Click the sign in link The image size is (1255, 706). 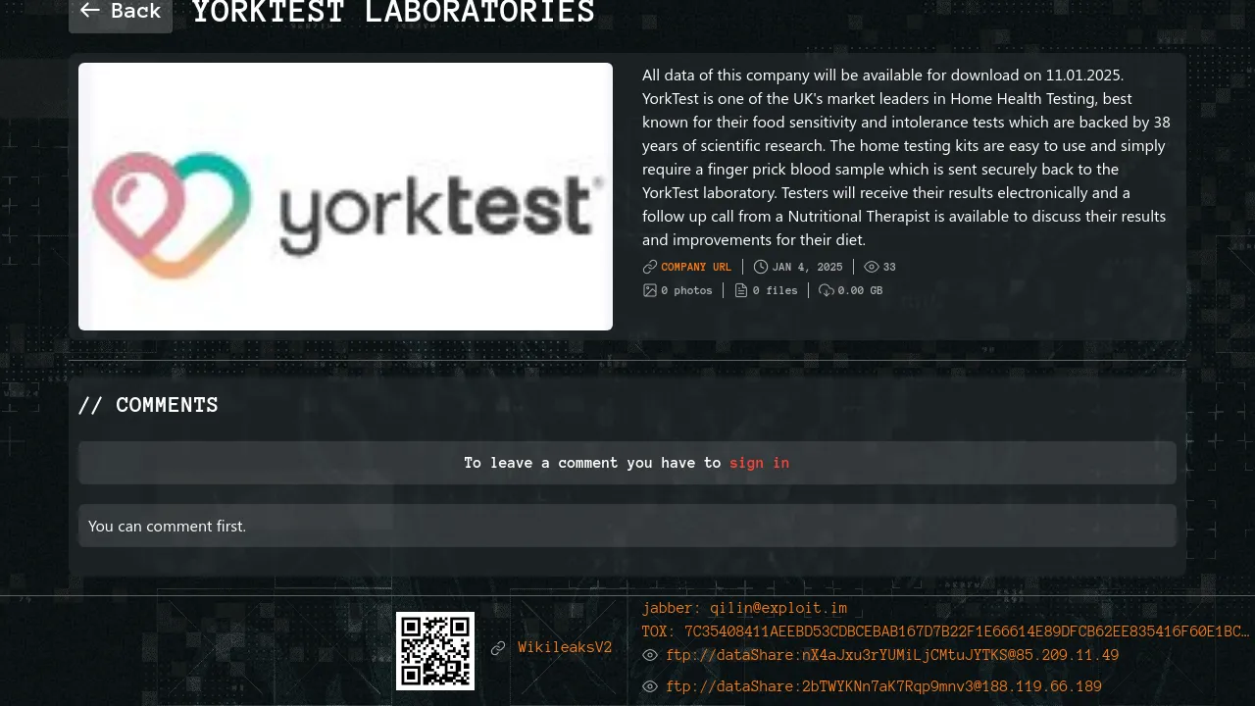759,463
